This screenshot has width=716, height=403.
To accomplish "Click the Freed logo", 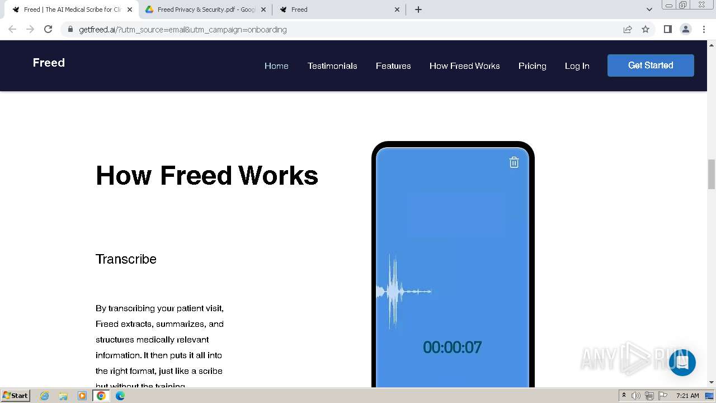I will click(x=49, y=63).
